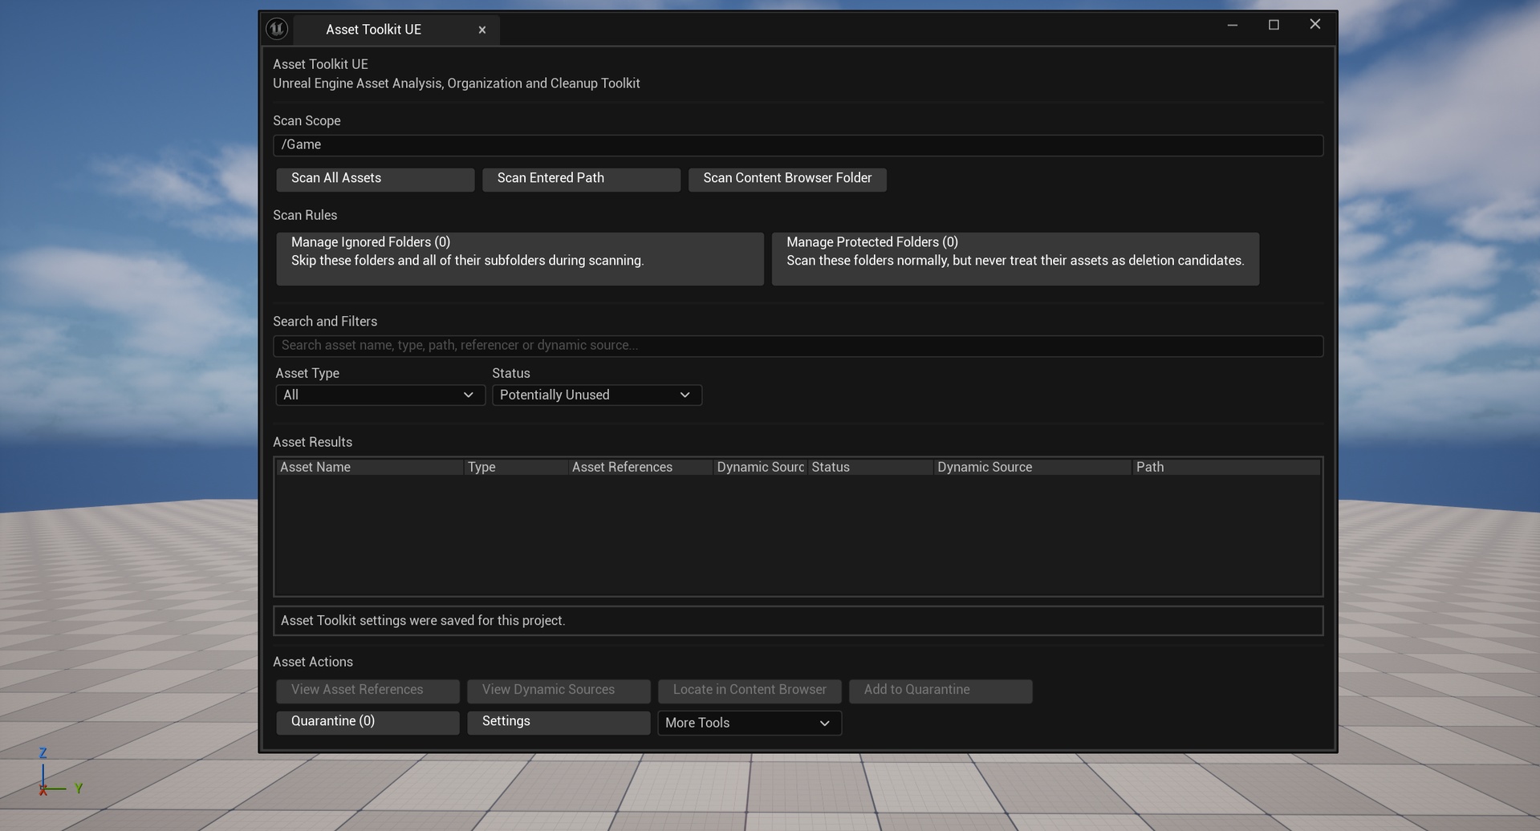Click the Scan Entered Path button

581,179
